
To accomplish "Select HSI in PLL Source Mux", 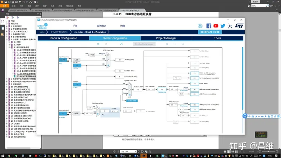I will (98, 108).
